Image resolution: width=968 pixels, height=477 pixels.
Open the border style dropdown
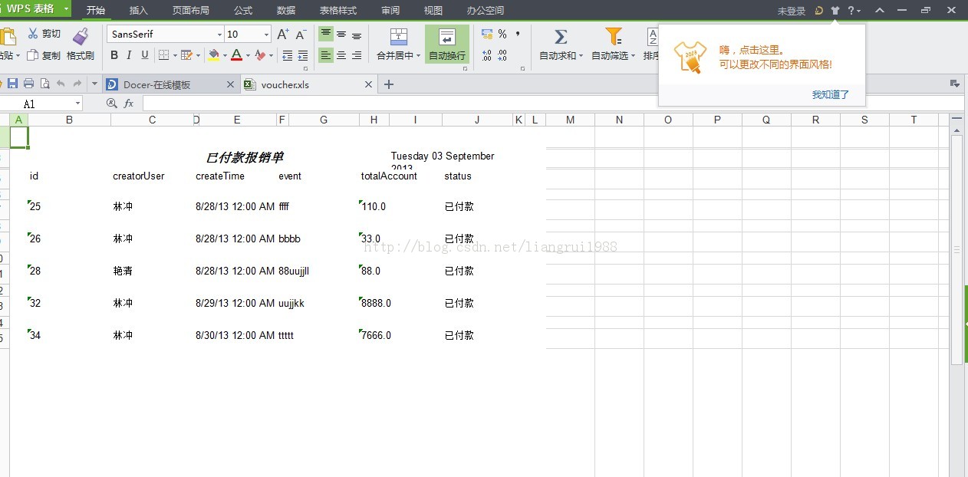(174, 55)
